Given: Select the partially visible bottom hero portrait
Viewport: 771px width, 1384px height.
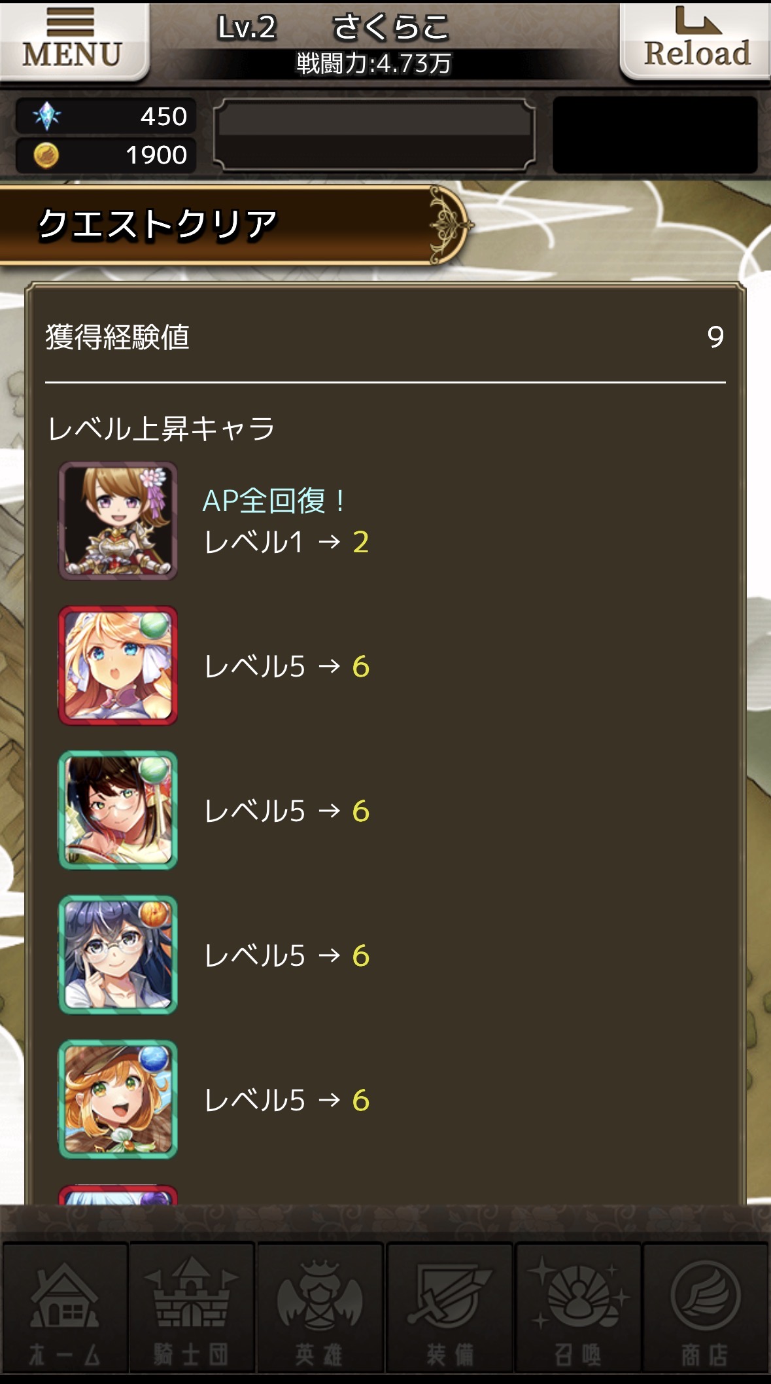Looking at the screenshot, I should tap(118, 1194).
